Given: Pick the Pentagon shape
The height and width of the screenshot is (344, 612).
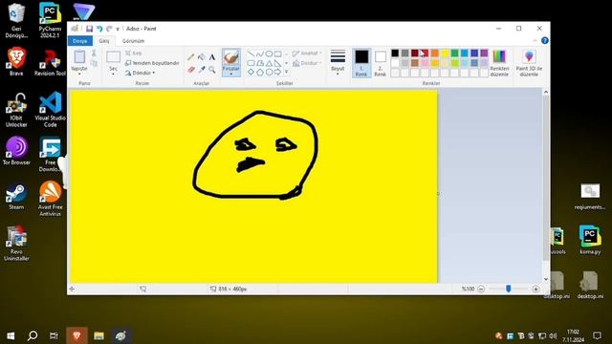Looking at the screenshot, I should pyautogui.click(x=260, y=72).
